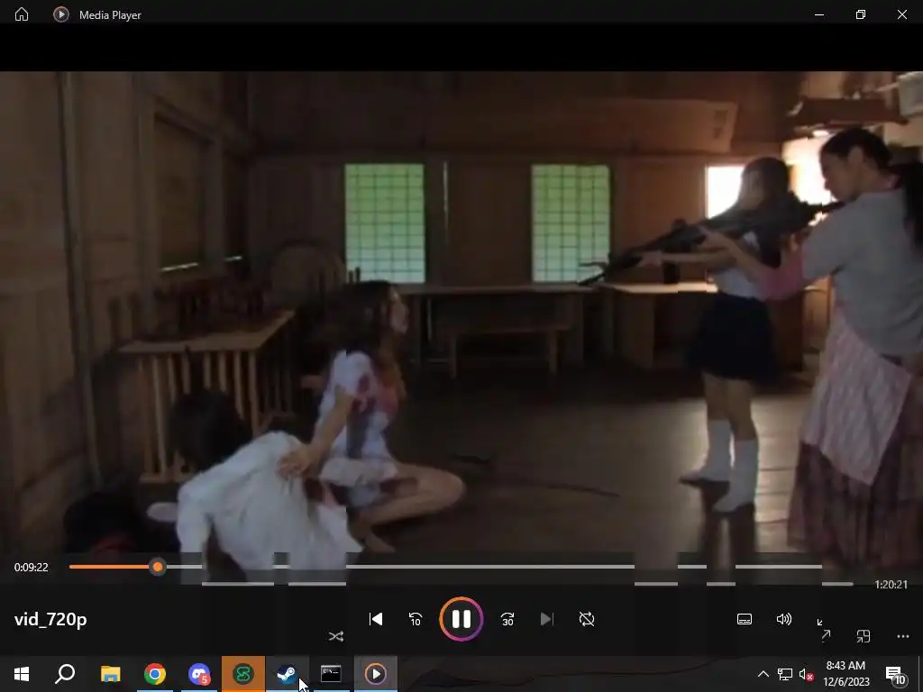Toggle repeat mode
The width and height of the screenshot is (923, 692).
click(586, 619)
